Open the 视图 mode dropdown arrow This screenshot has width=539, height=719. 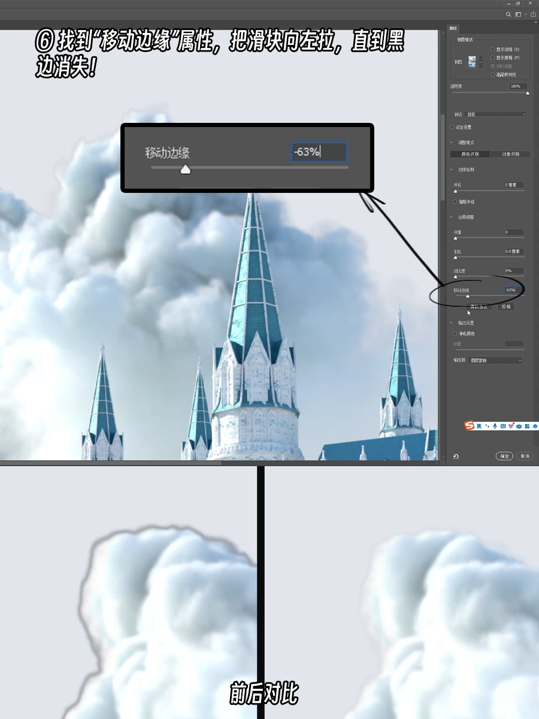pos(480,62)
